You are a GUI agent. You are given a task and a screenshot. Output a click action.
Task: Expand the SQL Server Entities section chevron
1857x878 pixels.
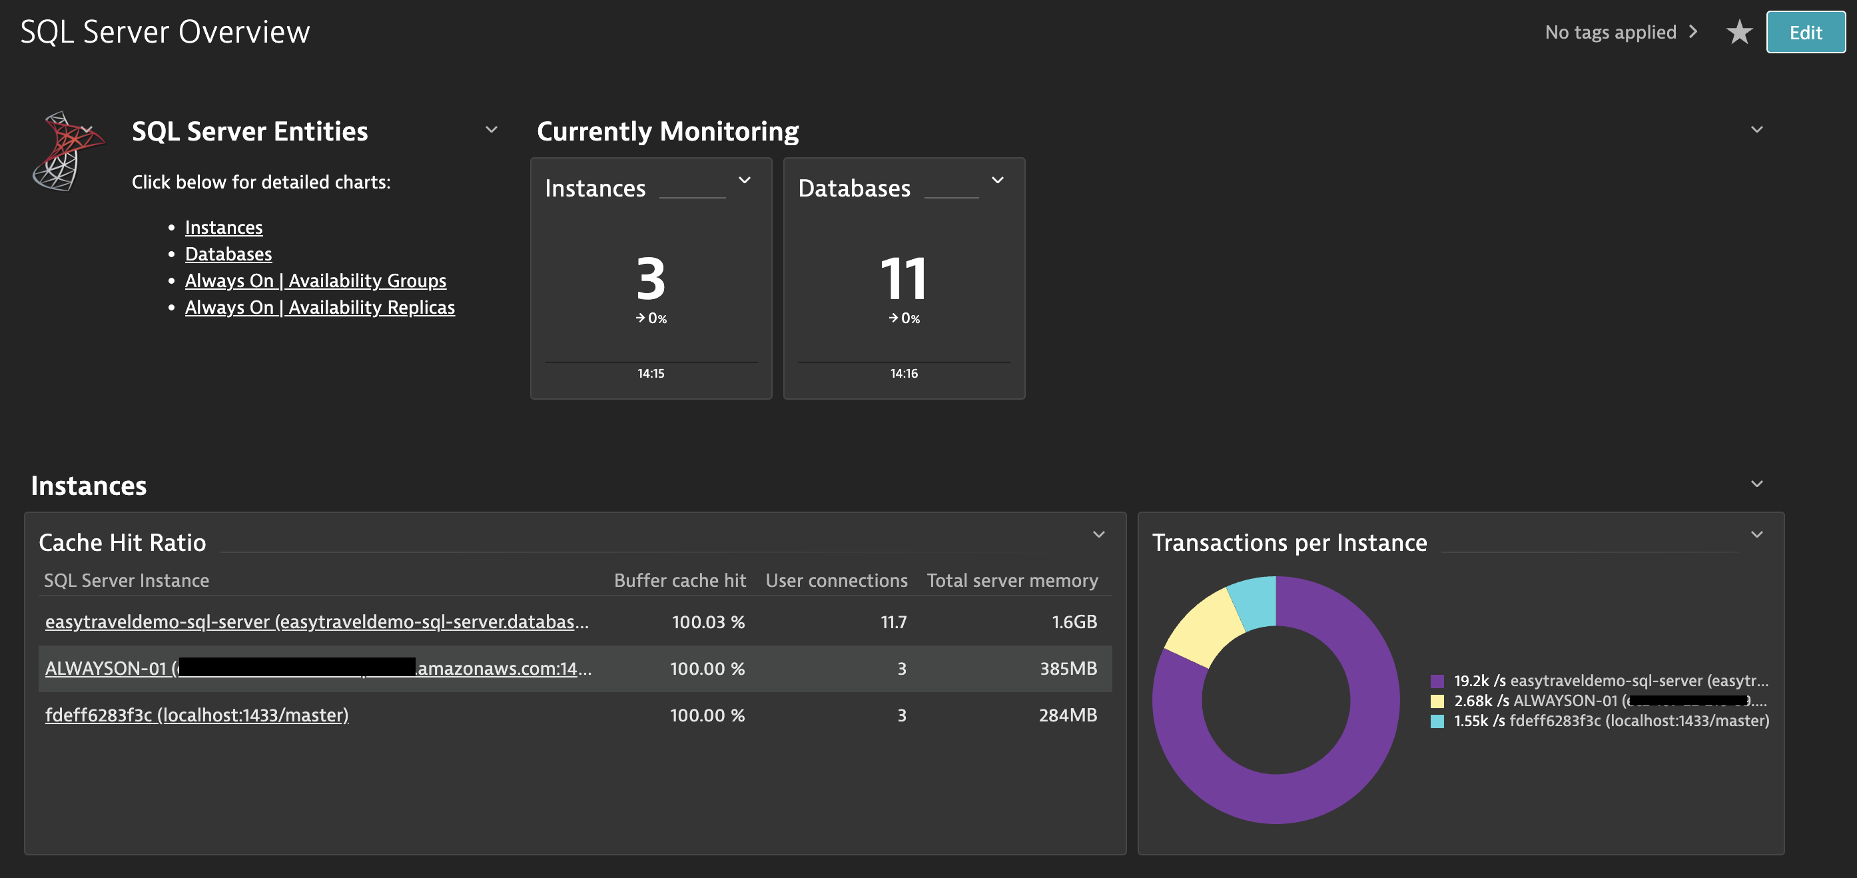492,130
